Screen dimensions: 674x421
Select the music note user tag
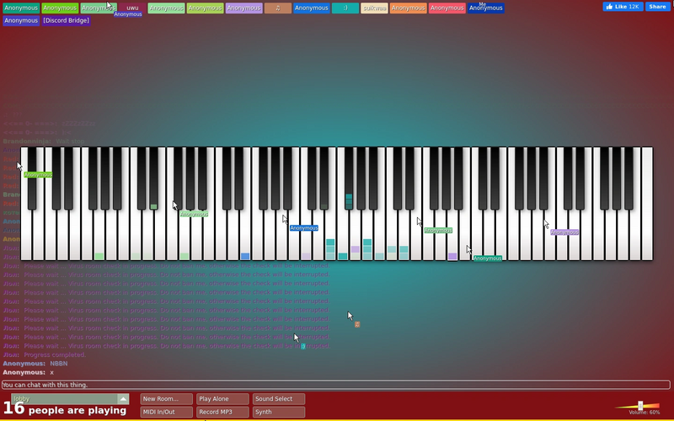point(278,8)
